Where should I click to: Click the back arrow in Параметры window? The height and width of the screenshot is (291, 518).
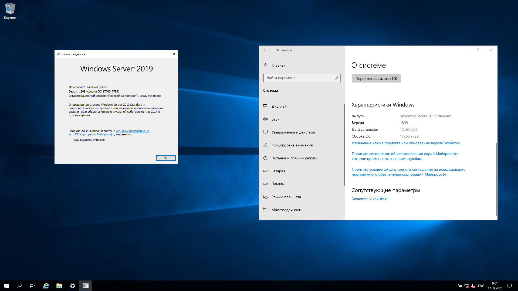(265, 50)
